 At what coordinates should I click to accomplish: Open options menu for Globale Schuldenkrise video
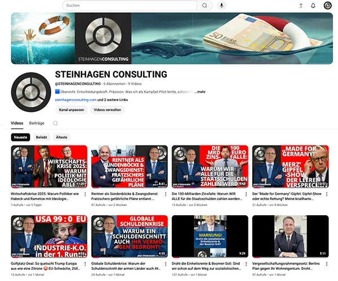[166, 264]
